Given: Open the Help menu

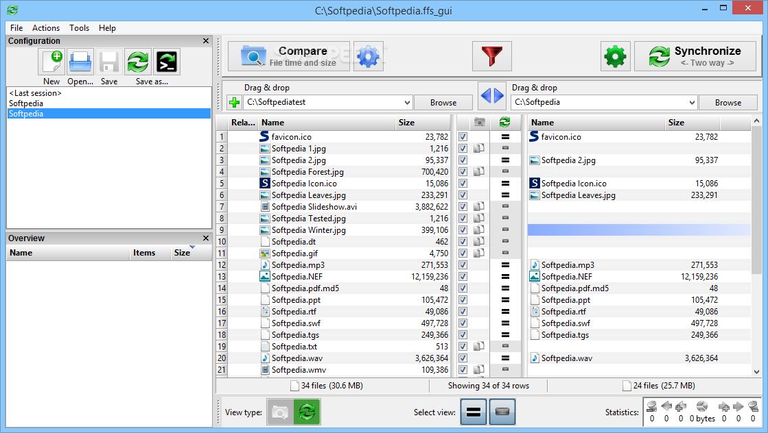Looking at the screenshot, I should pyautogui.click(x=107, y=28).
